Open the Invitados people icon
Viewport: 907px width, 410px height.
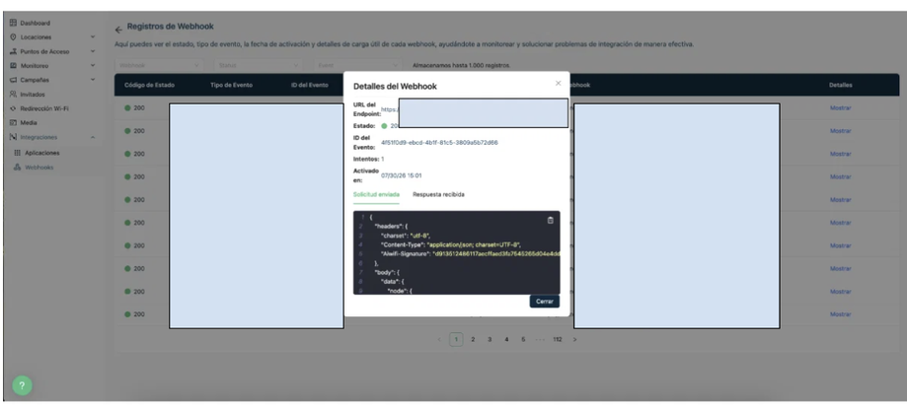tap(13, 95)
